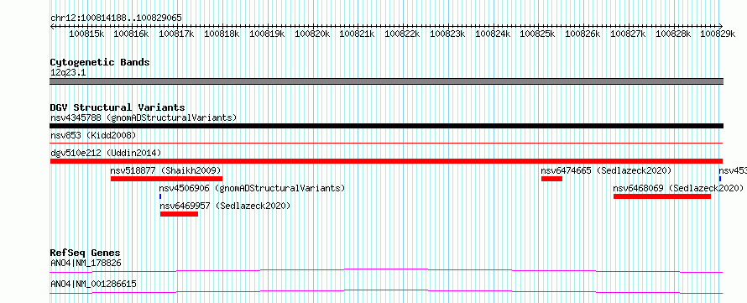Click the 100818k ruler tick label
The width and height of the screenshot is (747, 303).
[222, 34]
